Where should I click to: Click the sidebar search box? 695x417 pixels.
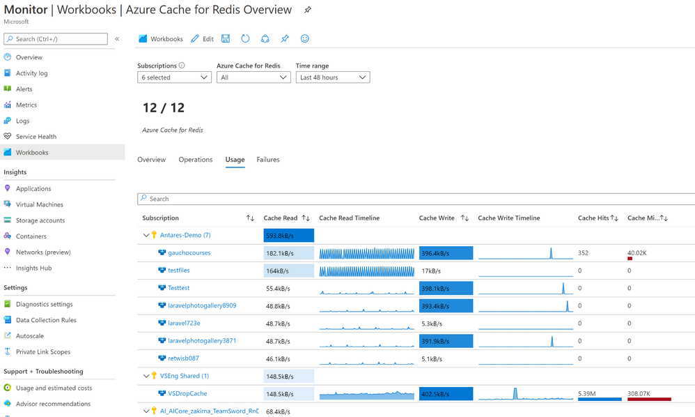pyautogui.click(x=56, y=39)
